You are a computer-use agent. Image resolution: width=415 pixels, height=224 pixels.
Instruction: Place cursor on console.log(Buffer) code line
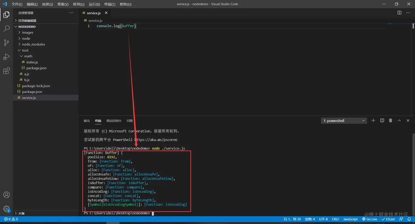click(116, 26)
